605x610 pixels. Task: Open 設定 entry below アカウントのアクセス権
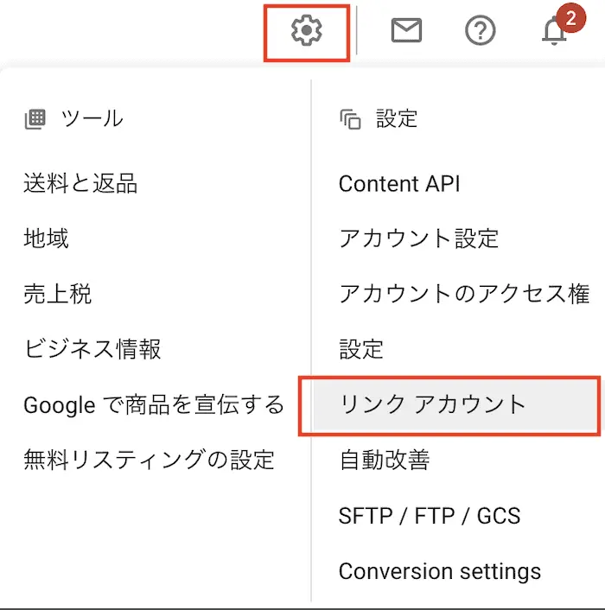[361, 348]
